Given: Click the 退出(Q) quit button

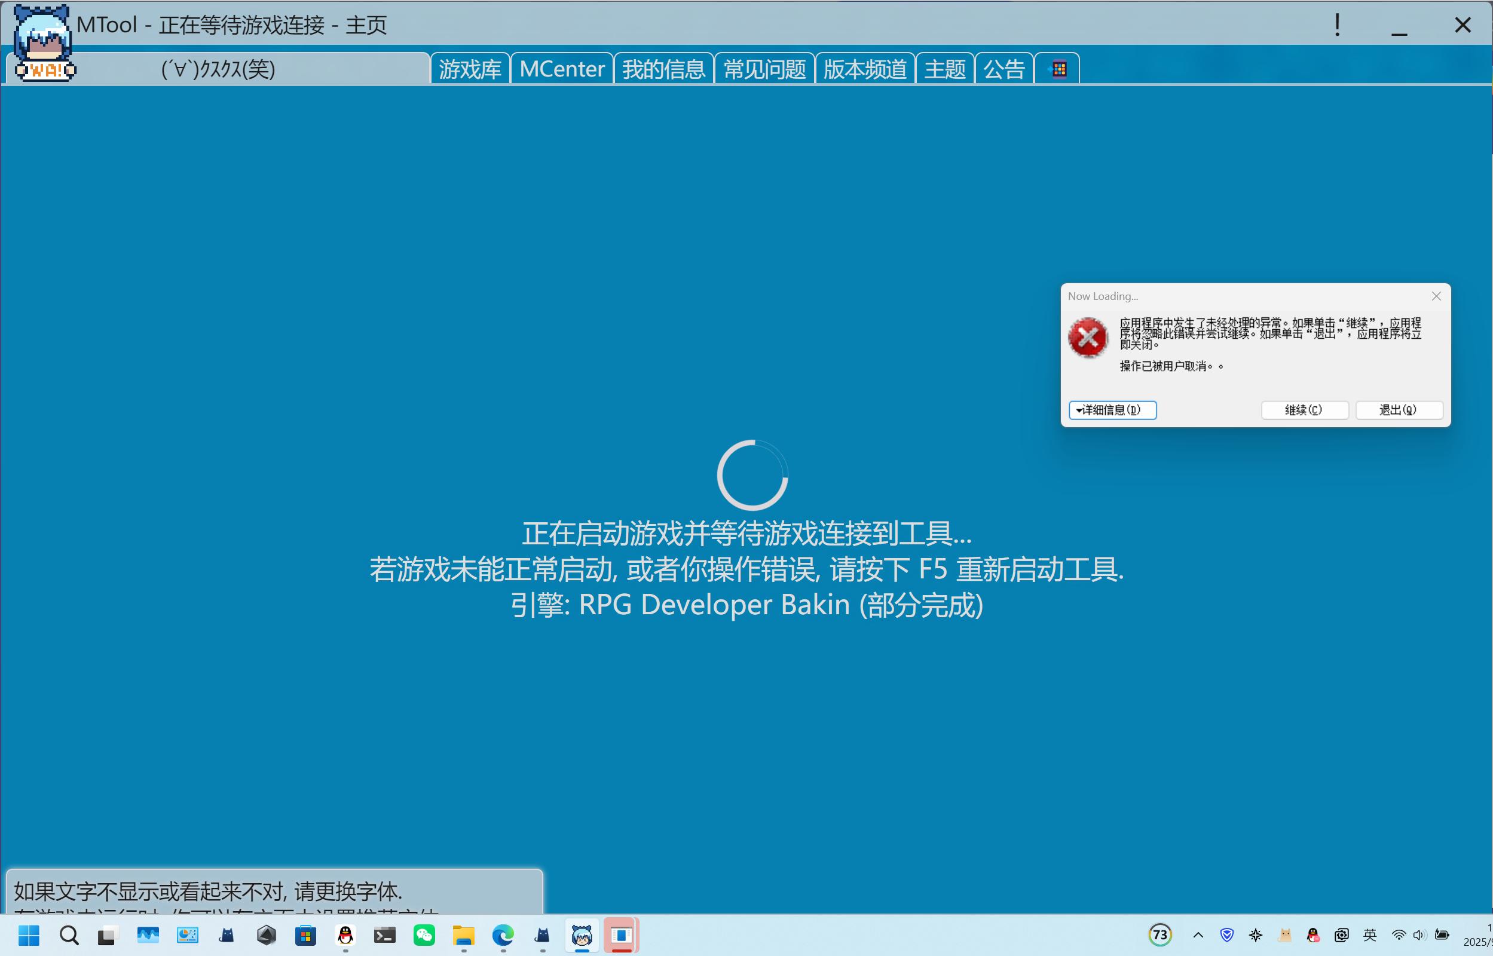Looking at the screenshot, I should (1399, 410).
